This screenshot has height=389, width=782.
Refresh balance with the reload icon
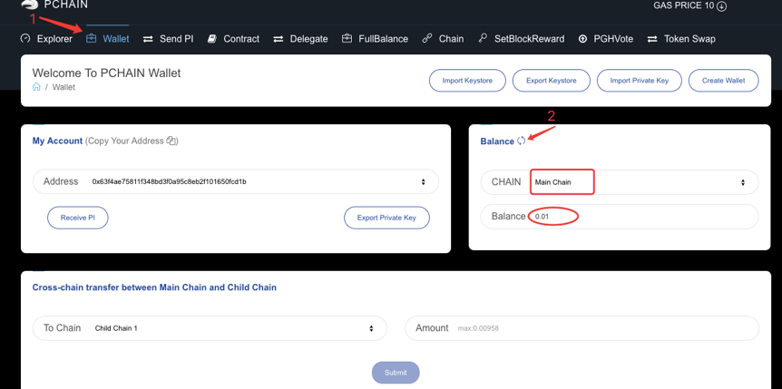tap(521, 141)
